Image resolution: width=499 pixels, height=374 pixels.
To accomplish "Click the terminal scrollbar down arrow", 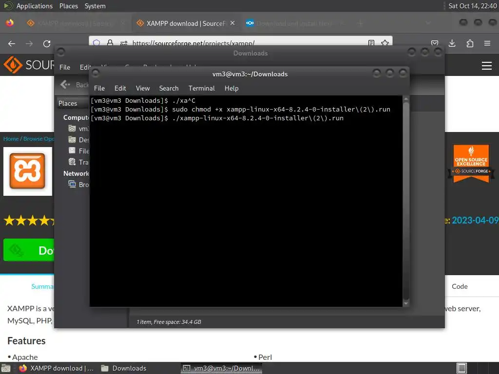I will click(x=406, y=303).
